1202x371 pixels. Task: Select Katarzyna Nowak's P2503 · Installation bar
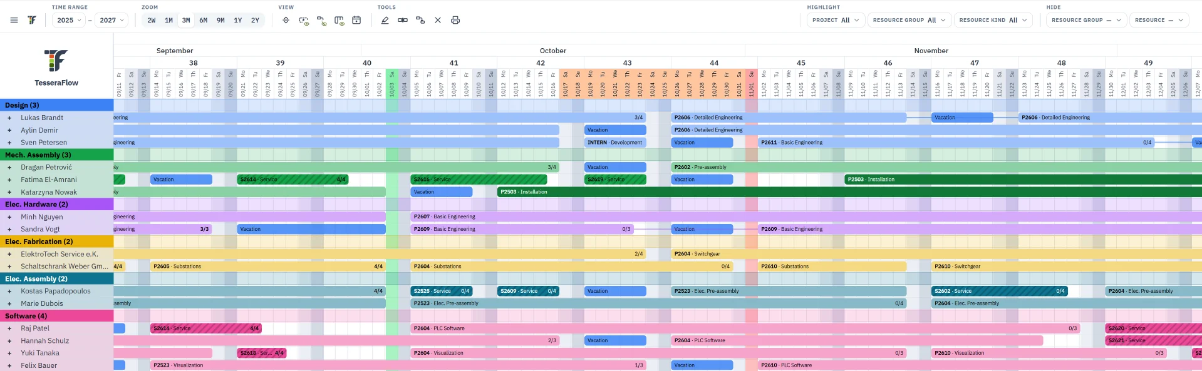coord(850,192)
